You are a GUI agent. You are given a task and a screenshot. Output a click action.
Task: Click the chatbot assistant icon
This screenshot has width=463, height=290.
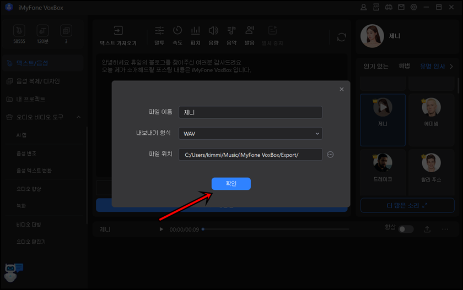pos(13,272)
